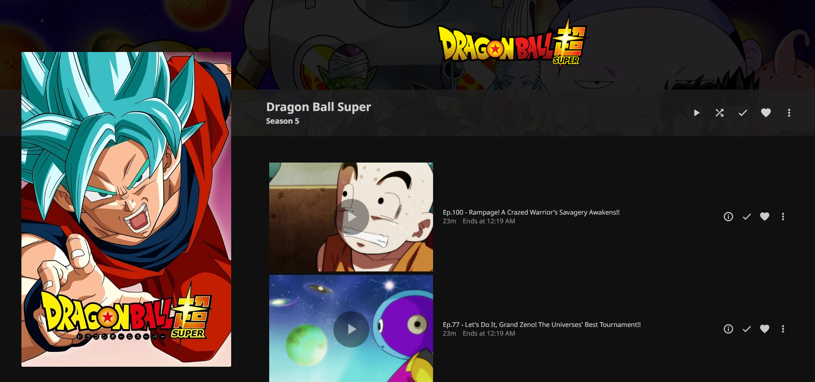This screenshot has height=382, width=815.
Task: Favorite Episode 77 with the heart icon
Action: coord(764,329)
